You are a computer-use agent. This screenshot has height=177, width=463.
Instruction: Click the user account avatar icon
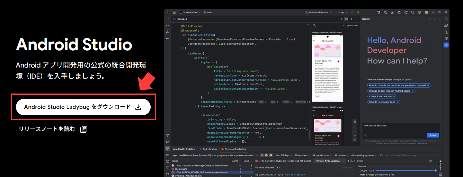pyautogui.click(x=426, y=12)
